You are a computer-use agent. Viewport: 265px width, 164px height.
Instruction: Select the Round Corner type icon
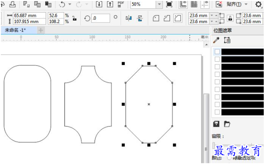click(x=156, y=18)
